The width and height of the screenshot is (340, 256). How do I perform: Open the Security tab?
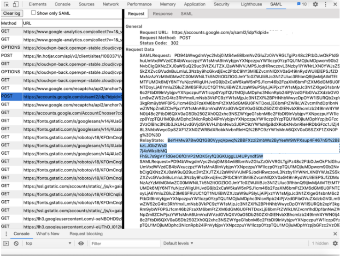pyautogui.click(x=222, y=4)
